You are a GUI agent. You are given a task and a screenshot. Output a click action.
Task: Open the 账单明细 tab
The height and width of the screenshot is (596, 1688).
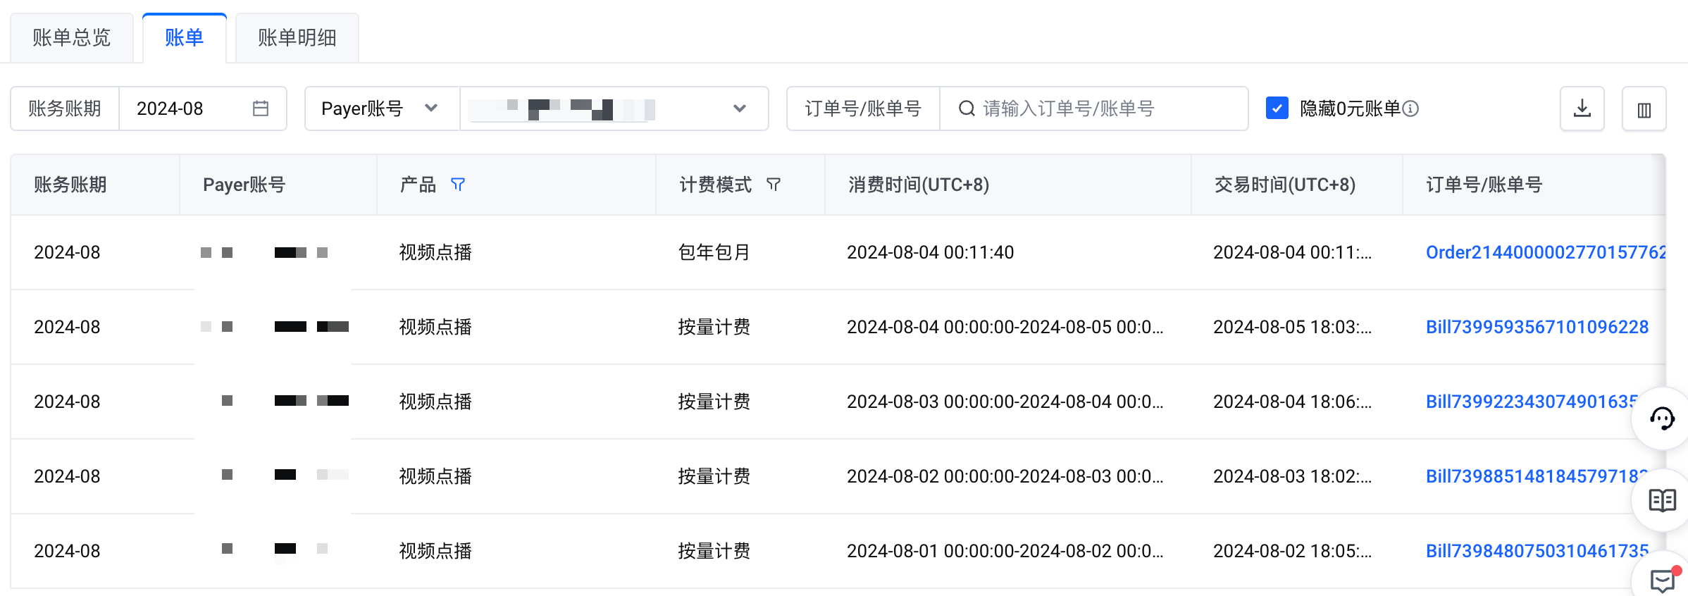coord(297,38)
